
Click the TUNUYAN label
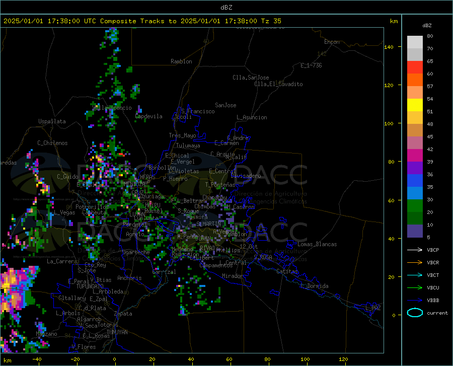click(117, 332)
